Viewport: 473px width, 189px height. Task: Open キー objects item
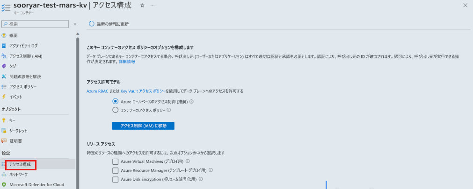click(12, 120)
